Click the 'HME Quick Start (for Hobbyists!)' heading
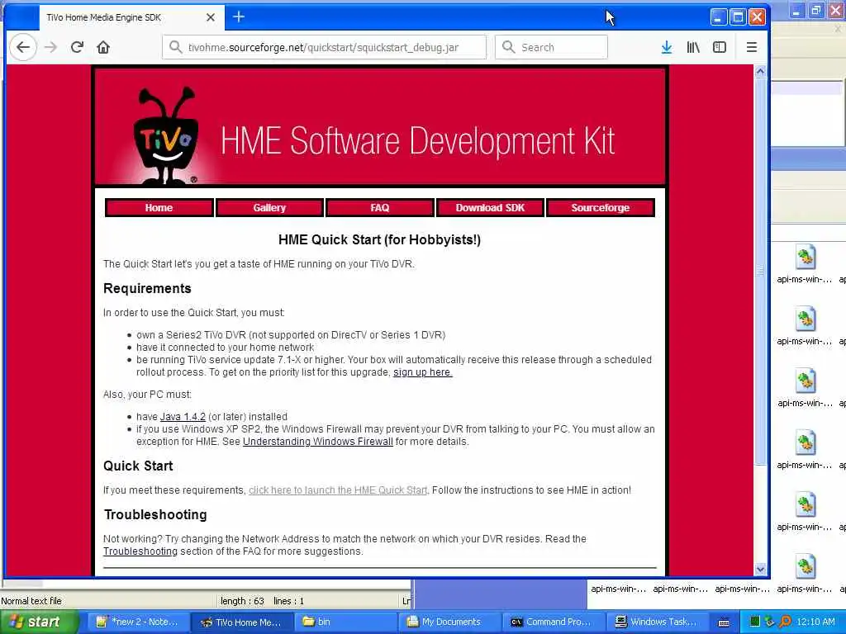Viewport: 846px width, 634px height. pyautogui.click(x=379, y=240)
